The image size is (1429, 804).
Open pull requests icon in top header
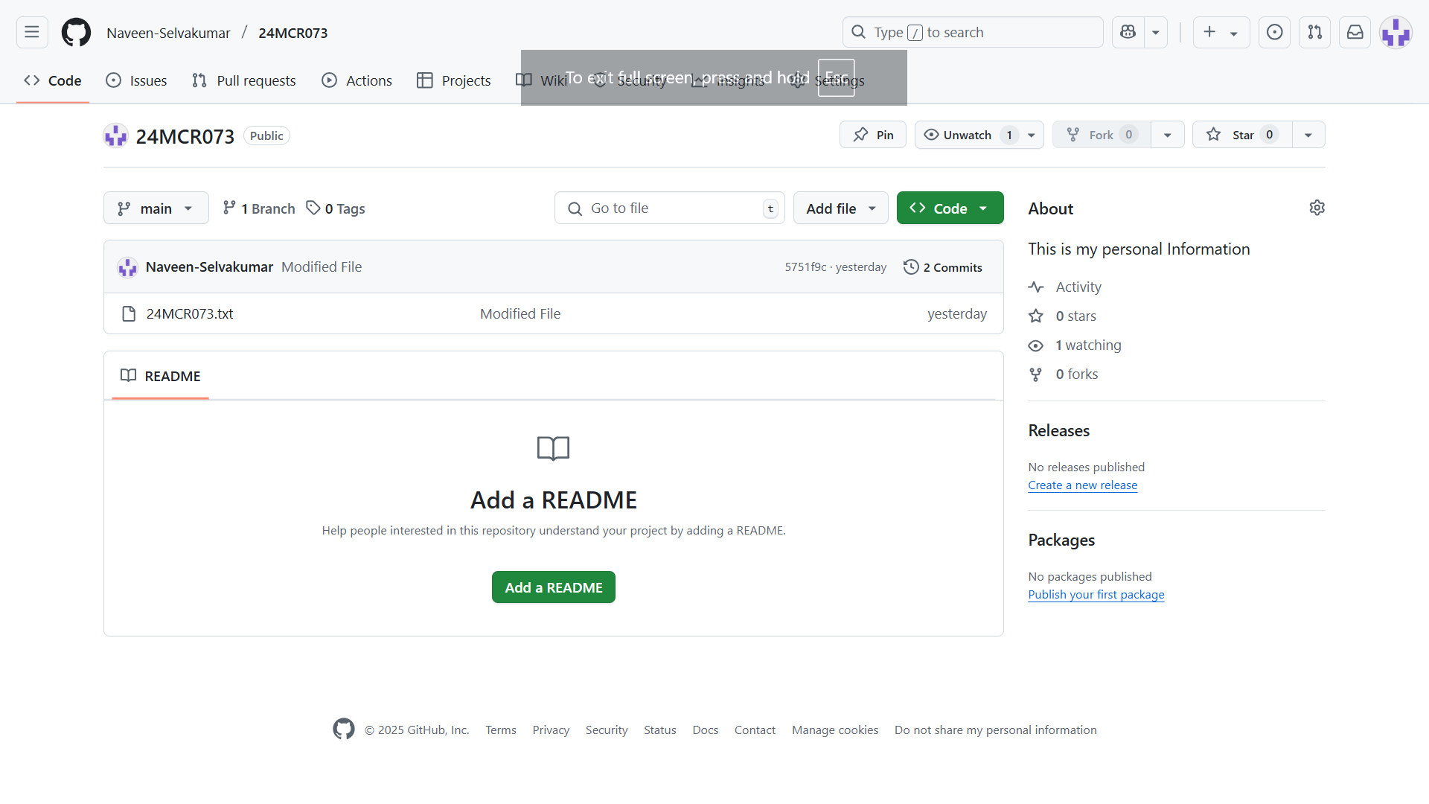pyautogui.click(x=1315, y=32)
